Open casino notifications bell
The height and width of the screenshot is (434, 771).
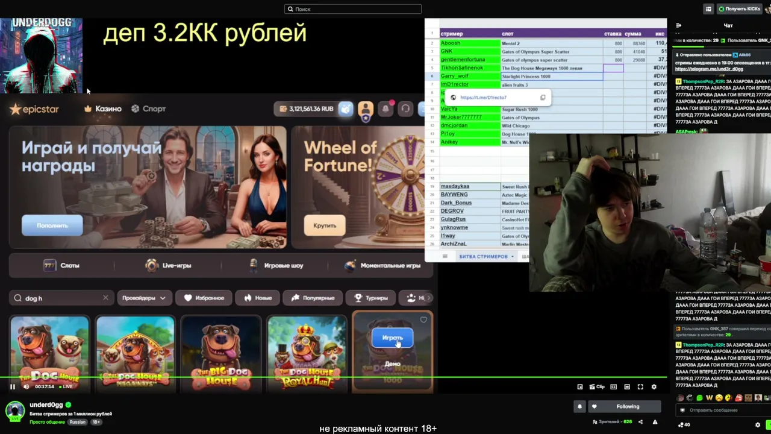(385, 109)
